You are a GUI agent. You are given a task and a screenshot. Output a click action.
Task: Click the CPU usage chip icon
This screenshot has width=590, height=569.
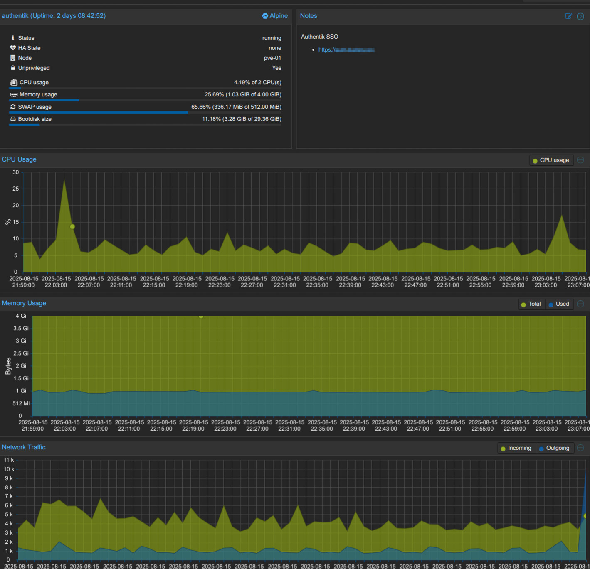[14, 83]
